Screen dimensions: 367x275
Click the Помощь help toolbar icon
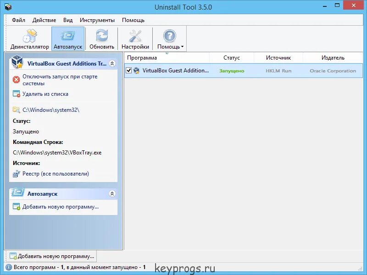pos(169,36)
